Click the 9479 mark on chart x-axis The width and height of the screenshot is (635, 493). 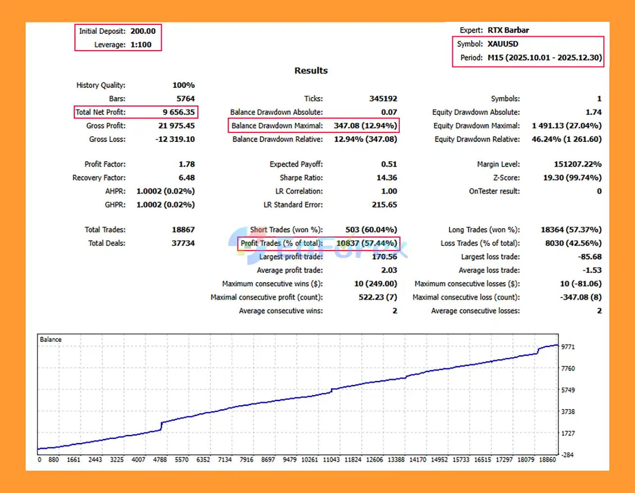[x=289, y=460]
